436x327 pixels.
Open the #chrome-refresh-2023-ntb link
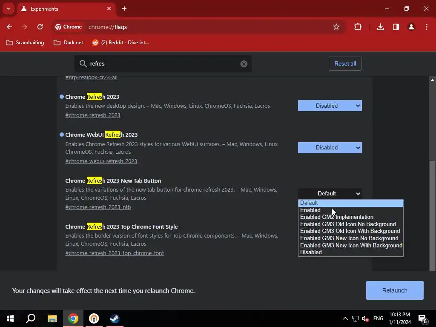[x=98, y=207]
